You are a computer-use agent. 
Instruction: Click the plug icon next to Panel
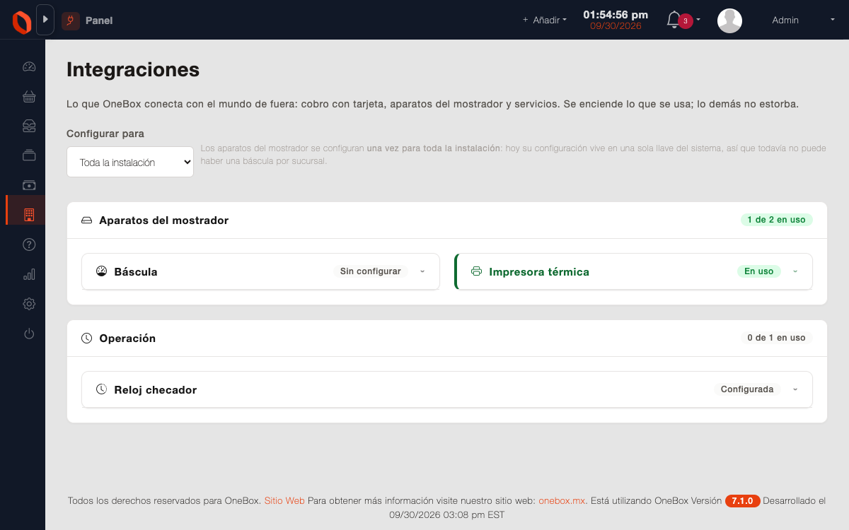coord(71,20)
